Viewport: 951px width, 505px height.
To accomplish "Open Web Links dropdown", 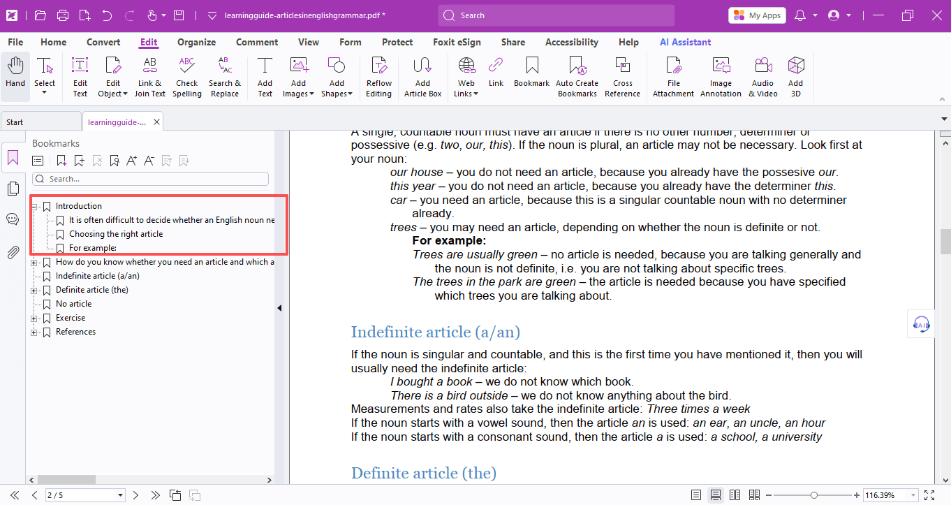I will click(x=475, y=94).
